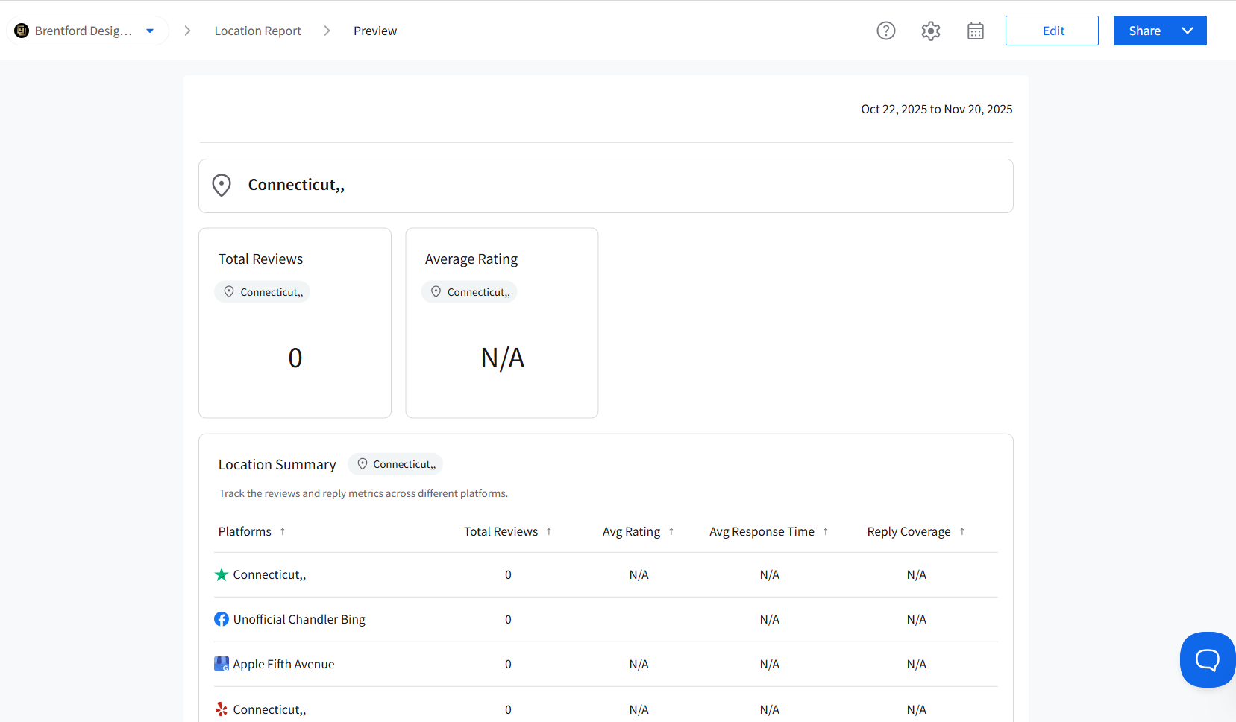Click the Yelp icon in the last Connecticut row

222,709
